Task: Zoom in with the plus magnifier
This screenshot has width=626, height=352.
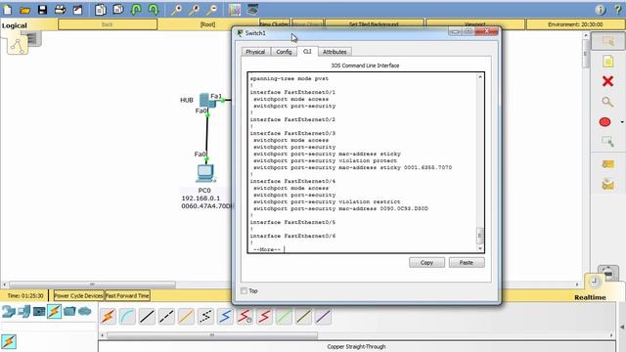Action: (x=176, y=10)
